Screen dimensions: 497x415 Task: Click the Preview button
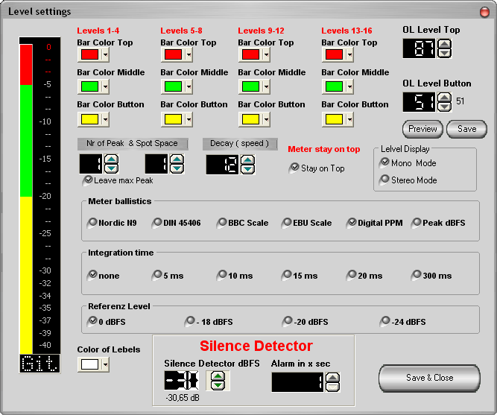tap(422, 129)
